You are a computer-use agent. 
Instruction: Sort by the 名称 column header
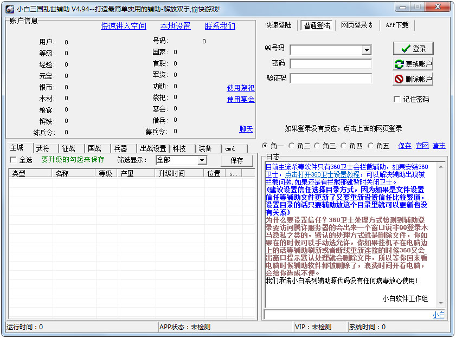tap(74, 173)
